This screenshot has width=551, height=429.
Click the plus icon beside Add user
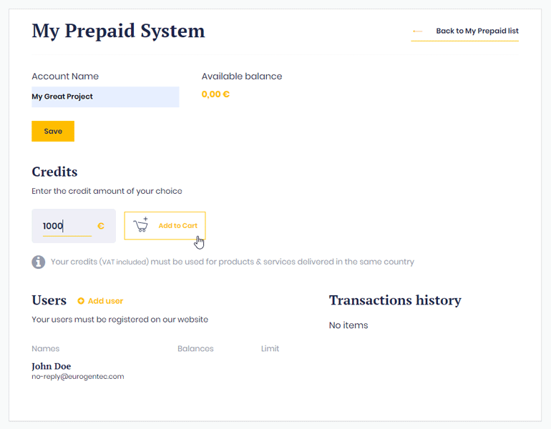81,301
